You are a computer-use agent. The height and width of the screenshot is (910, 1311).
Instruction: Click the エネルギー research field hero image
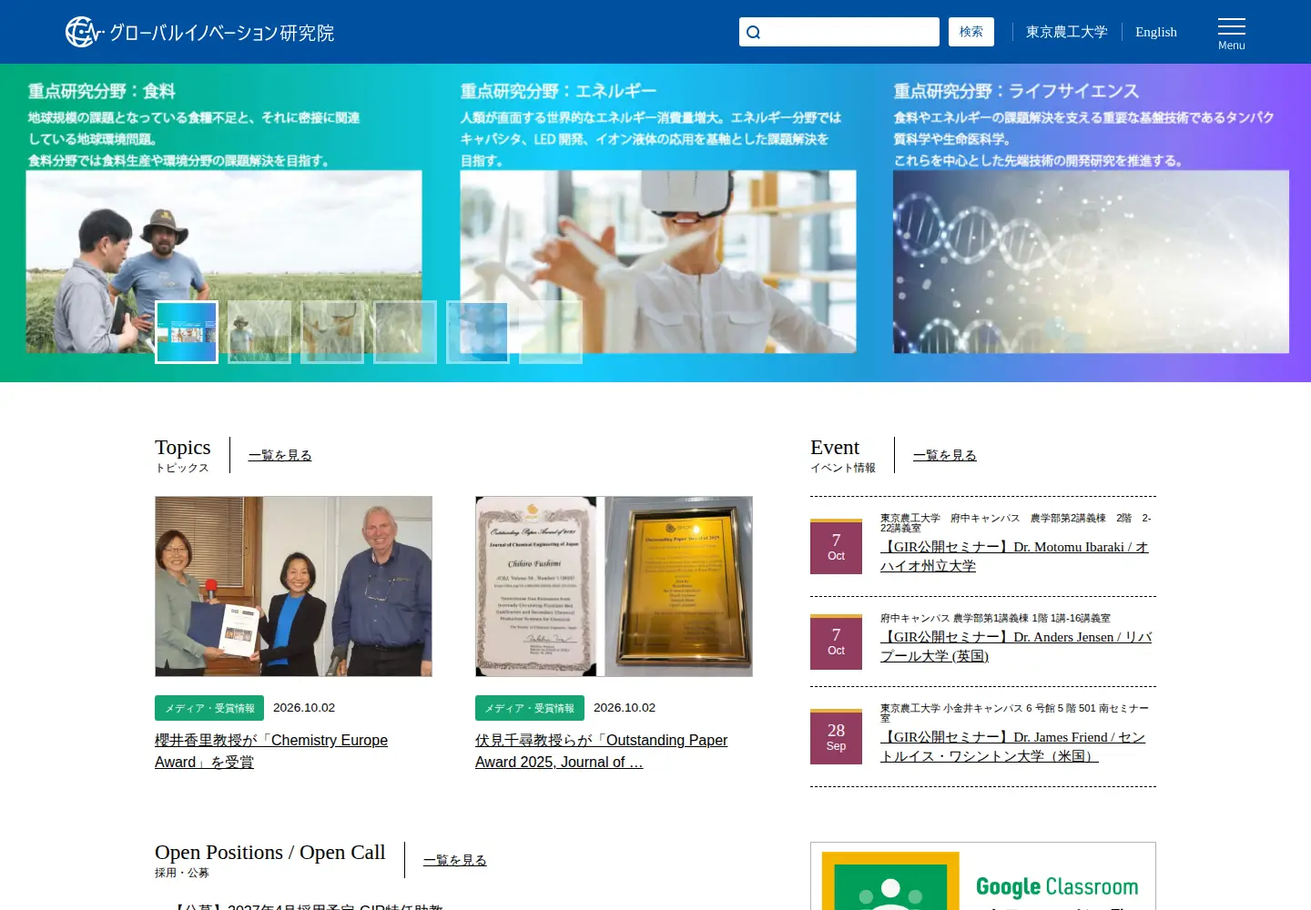pyautogui.click(x=657, y=262)
